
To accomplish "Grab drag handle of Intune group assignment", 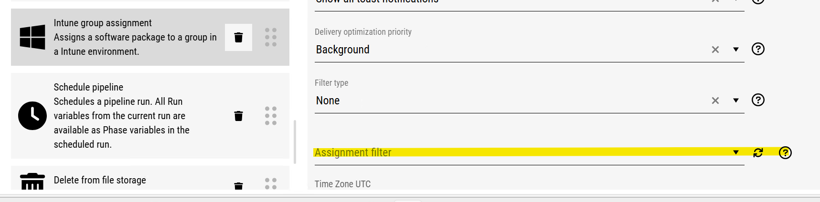I will click(x=271, y=37).
